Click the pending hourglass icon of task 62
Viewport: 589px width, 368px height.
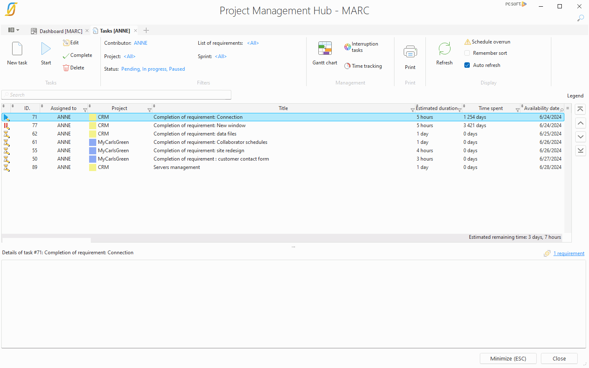(6, 134)
